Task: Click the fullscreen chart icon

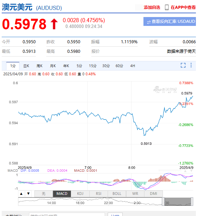Action: tap(183, 65)
